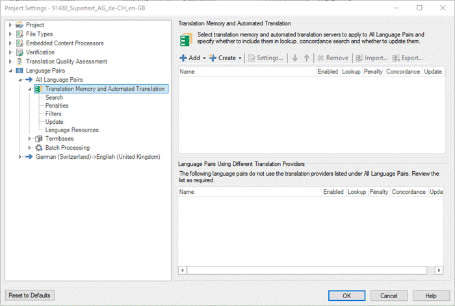Viewport: 455px width, 306px height.
Task: Collapse the Language Pairs tree node
Action: coord(10,70)
